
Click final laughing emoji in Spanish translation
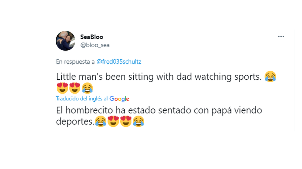pos(138,122)
